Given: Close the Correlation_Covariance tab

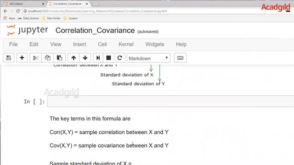Looking at the screenshot, I should click(87, 4).
